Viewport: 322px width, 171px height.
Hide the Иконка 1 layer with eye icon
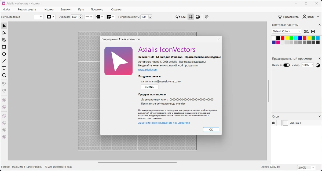(274, 123)
